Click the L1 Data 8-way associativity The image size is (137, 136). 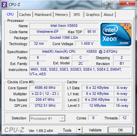tap(122, 88)
